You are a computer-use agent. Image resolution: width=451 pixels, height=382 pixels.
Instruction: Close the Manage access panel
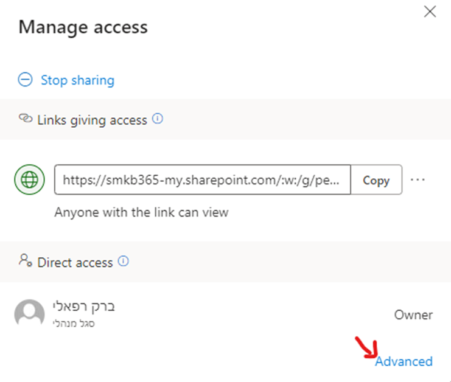click(x=430, y=12)
